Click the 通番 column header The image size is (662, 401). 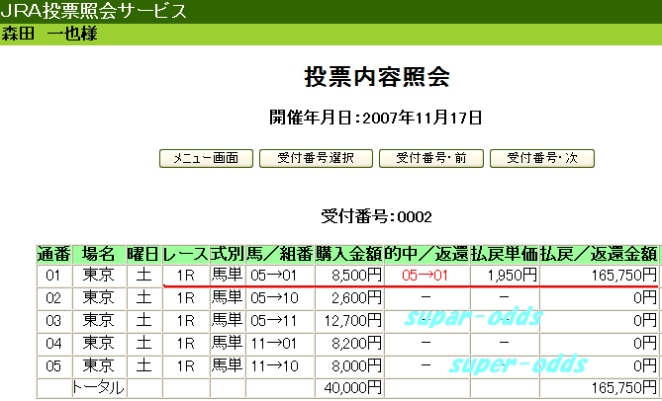54,254
